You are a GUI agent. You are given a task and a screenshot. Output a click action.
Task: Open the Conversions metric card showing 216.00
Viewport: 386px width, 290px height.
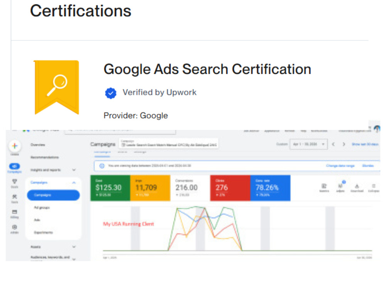pyautogui.click(x=190, y=188)
